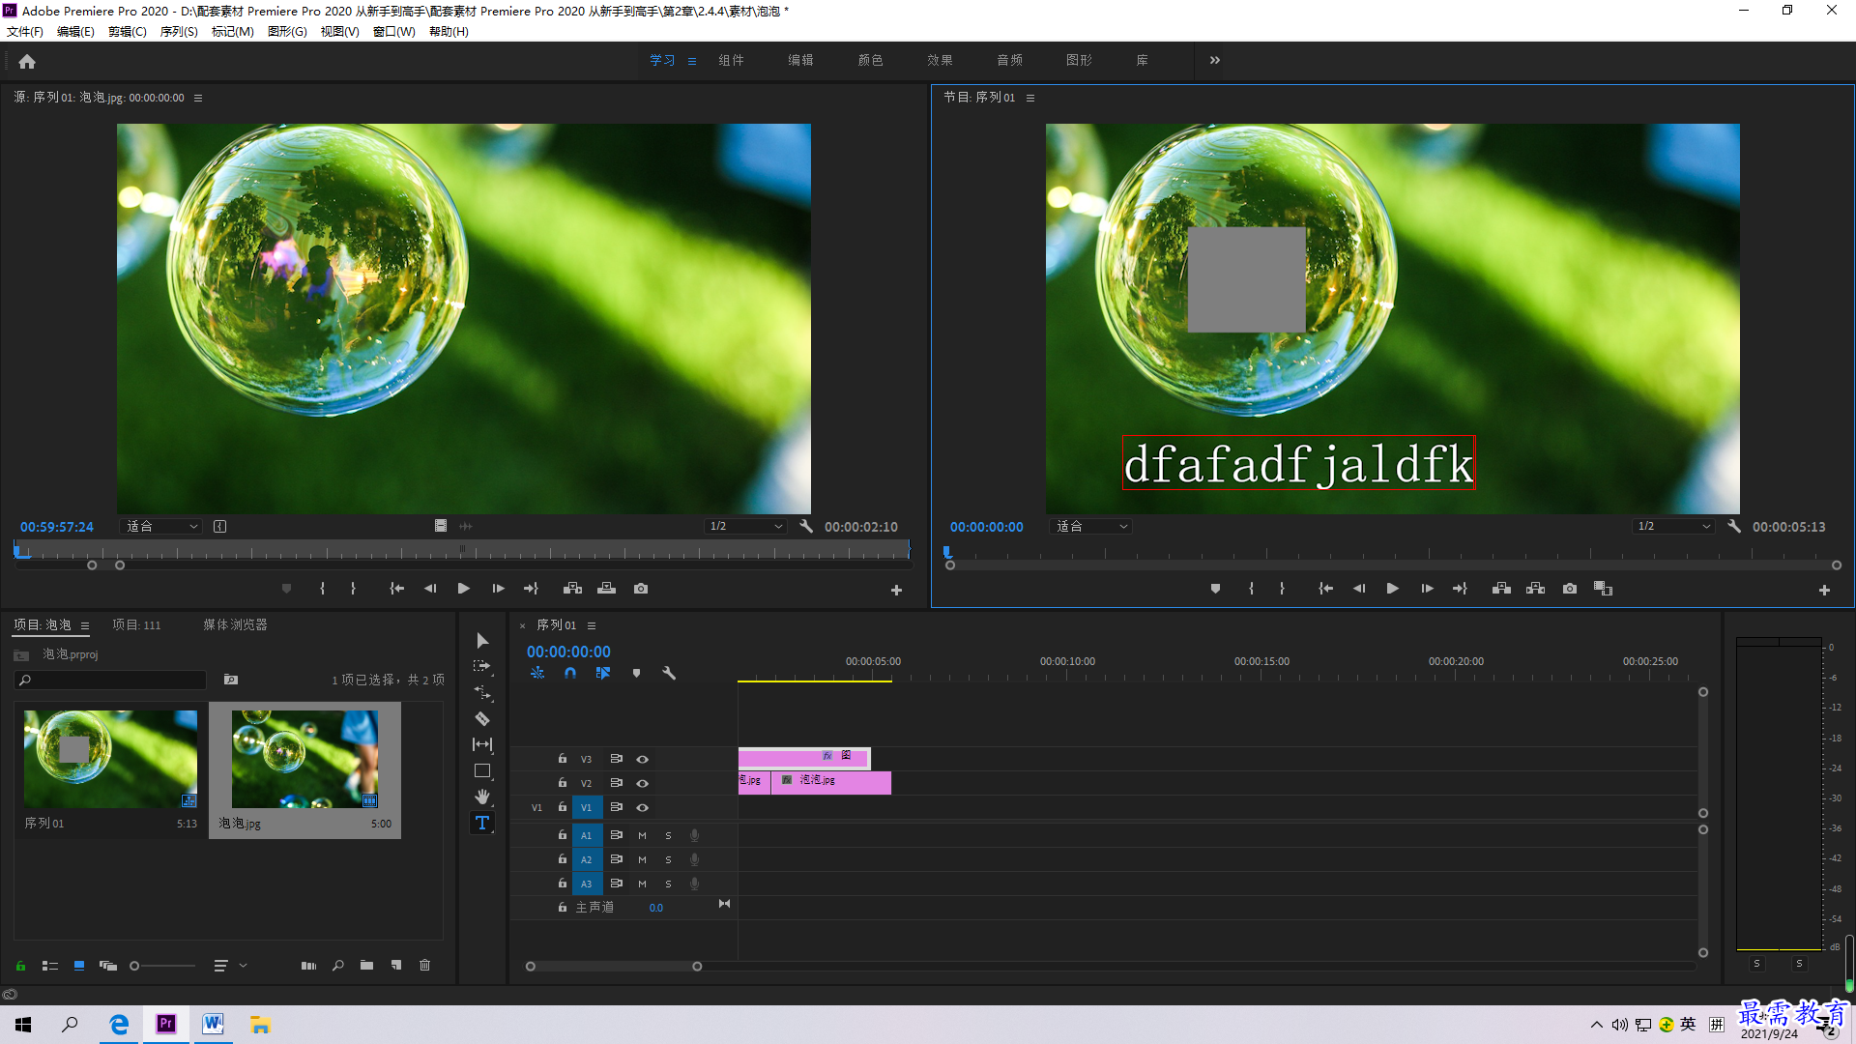
Task: Switch to 媒体浏览器 tab
Action: (x=235, y=625)
